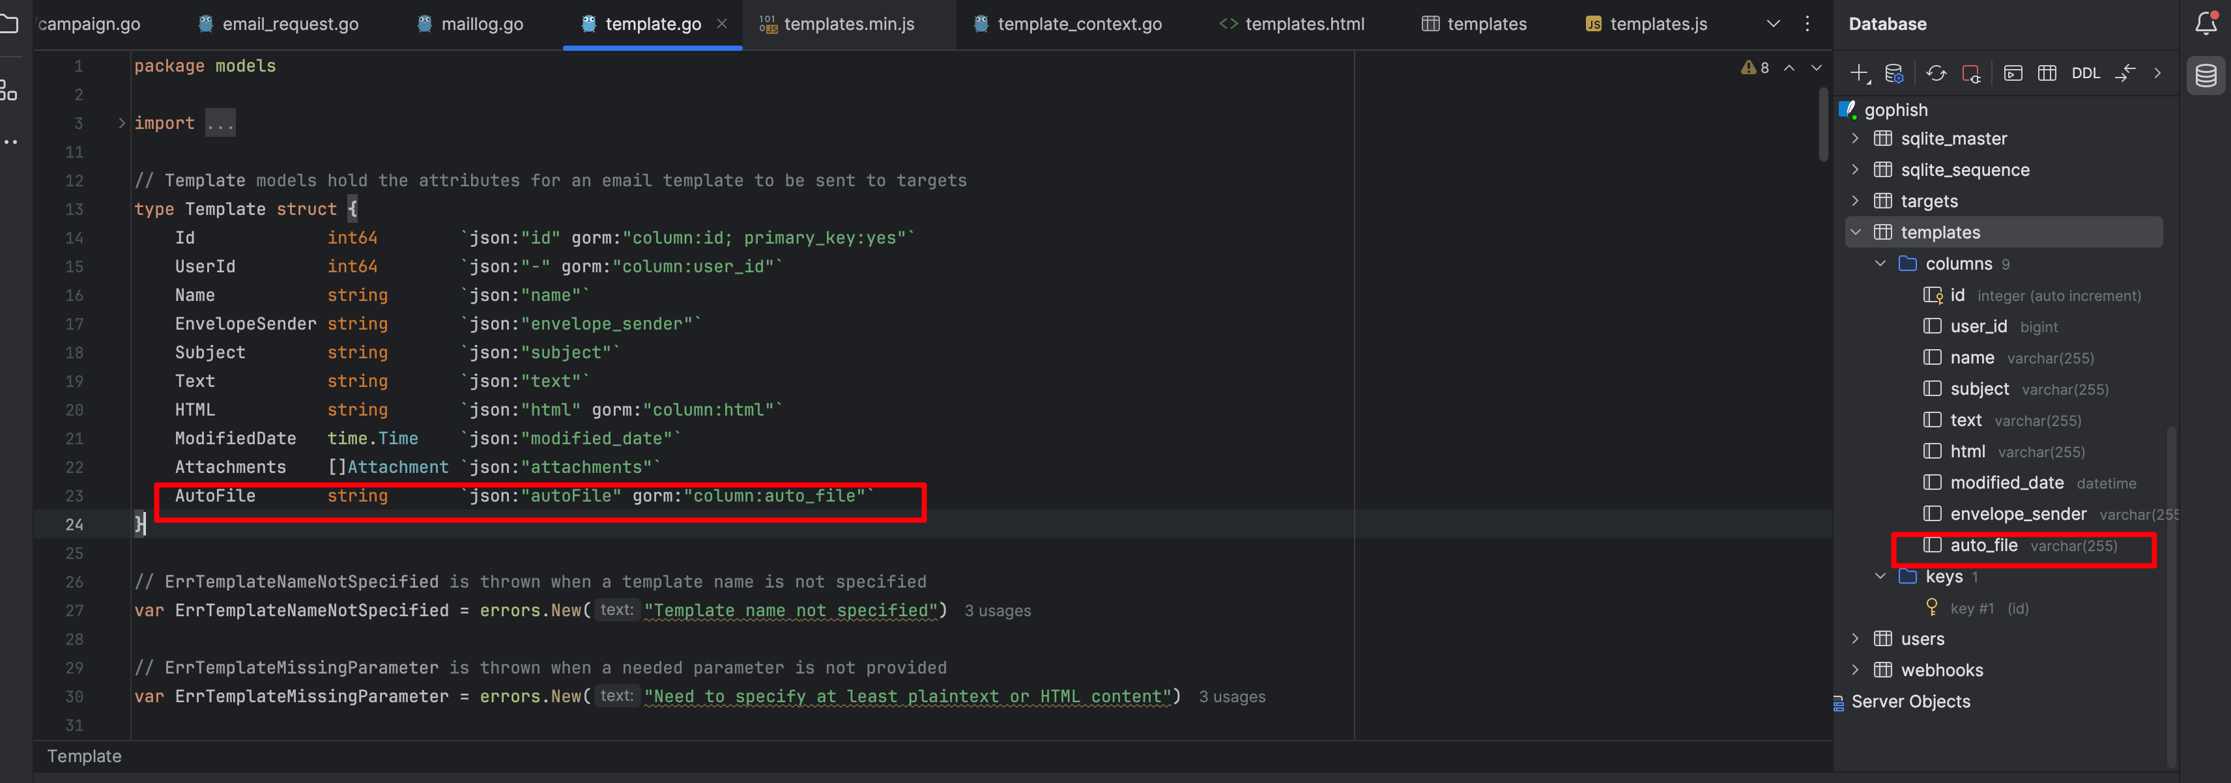Click the left sidebar More tool windows dots
Screen dimensions: 2231x783
[10, 142]
